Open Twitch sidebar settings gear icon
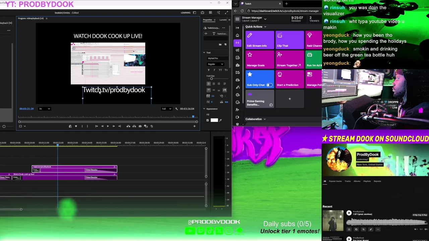429x241 pixels. click(x=238, y=95)
